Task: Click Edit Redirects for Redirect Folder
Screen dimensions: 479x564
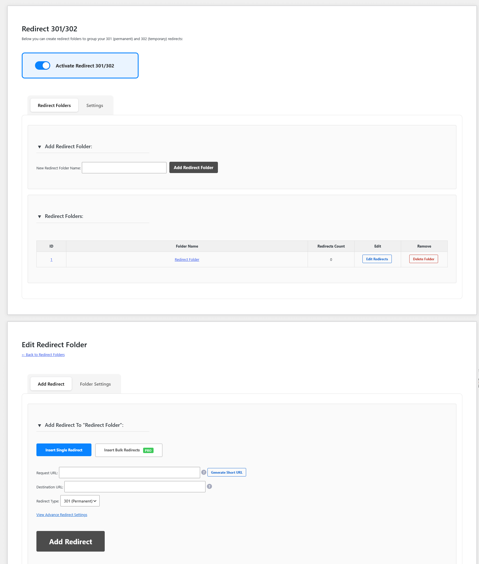Action: click(377, 259)
